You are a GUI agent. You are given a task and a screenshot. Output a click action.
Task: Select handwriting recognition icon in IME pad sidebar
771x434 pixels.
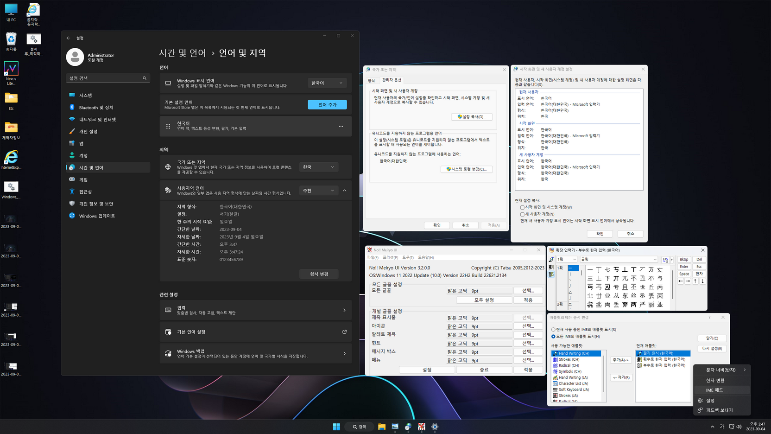[x=551, y=260]
